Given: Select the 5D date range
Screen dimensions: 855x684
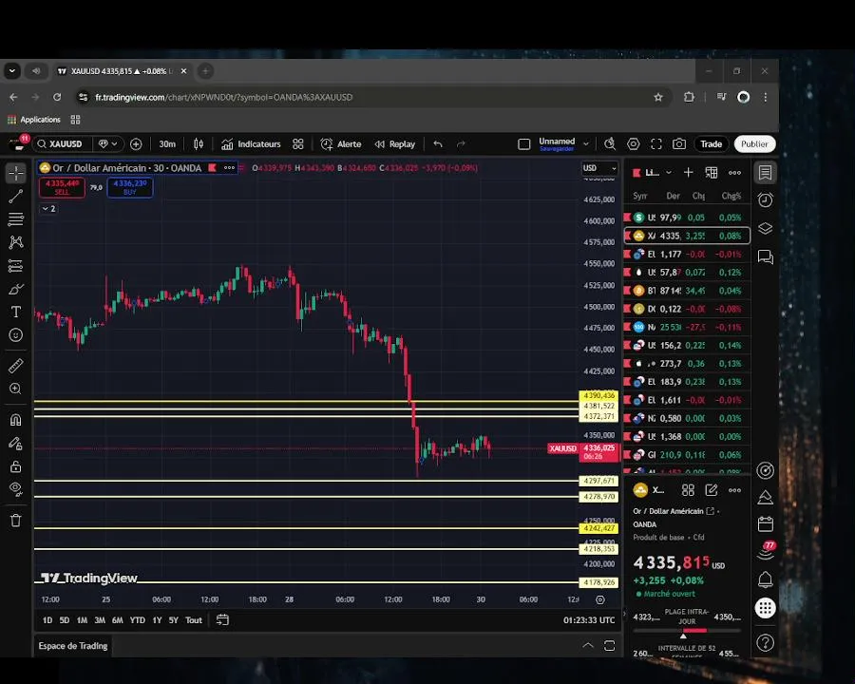Looking at the screenshot, I should click(x=65, y=620).
